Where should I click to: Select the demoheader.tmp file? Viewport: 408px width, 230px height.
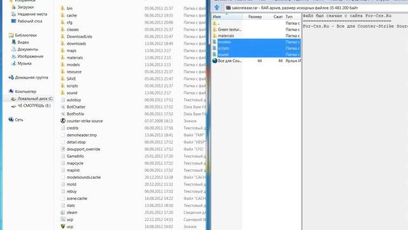coord(82,135)
